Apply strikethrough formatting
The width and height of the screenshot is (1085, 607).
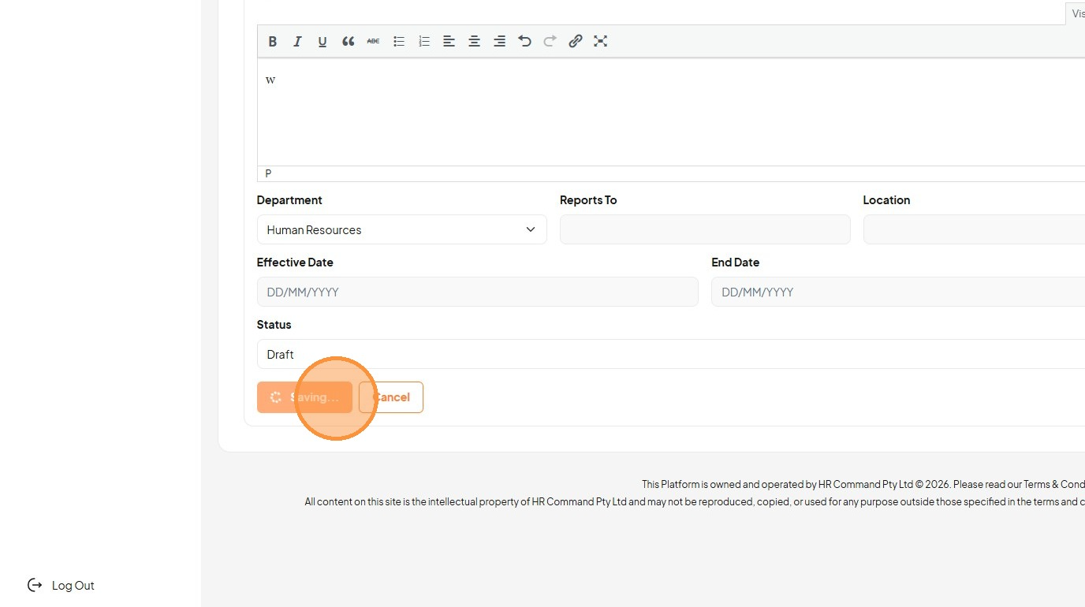tap(373, 42)
